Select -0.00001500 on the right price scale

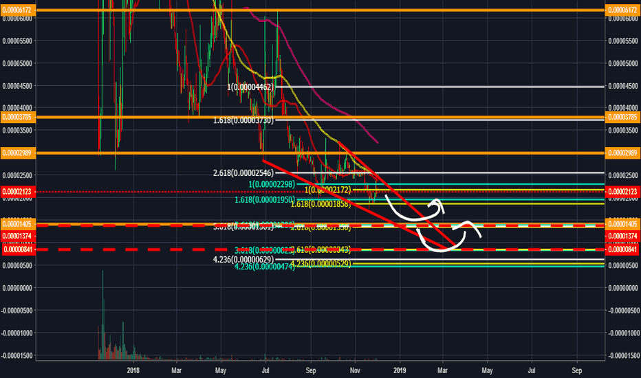pyautogui.click(x=622, y=355)
